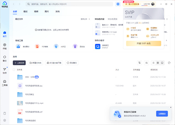175x125 pixels.
Task: Click the blue upload arrow beside search bar
Action: coord(118,4)
